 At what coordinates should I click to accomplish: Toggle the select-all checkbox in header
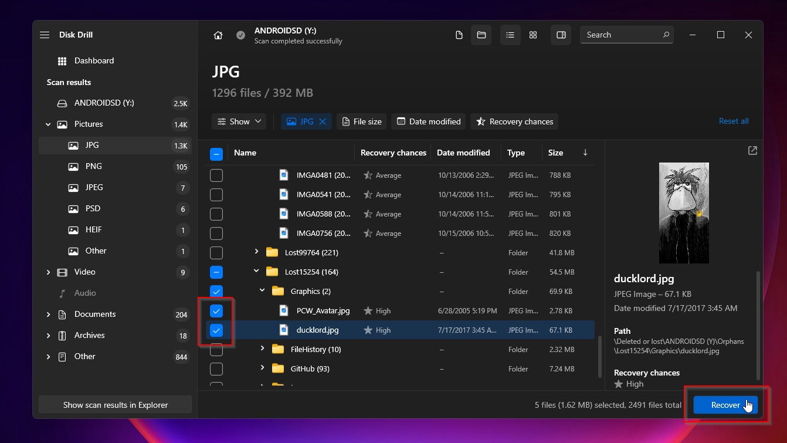coord(216,154)
